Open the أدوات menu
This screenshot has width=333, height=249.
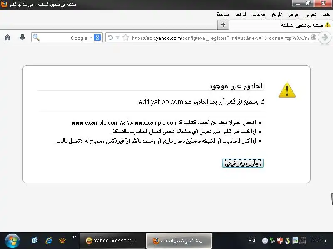241,15
